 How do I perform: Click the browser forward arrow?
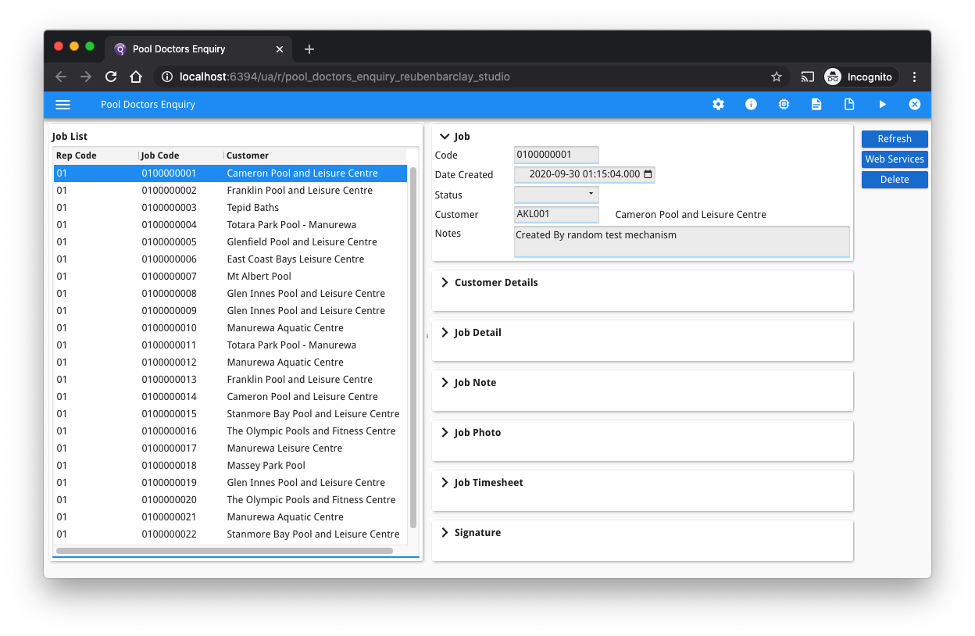(x=86, y=77)
